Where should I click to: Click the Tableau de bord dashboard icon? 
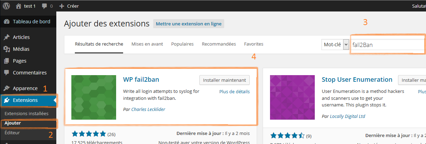click(7, 22)
